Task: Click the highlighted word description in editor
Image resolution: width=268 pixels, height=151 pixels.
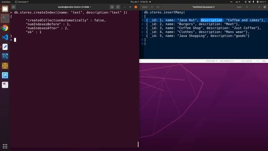Action: pyautogui.click(x=211, y=20)
